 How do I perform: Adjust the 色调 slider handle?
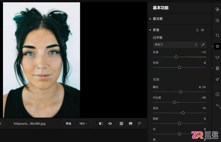(x=179, y=68)
